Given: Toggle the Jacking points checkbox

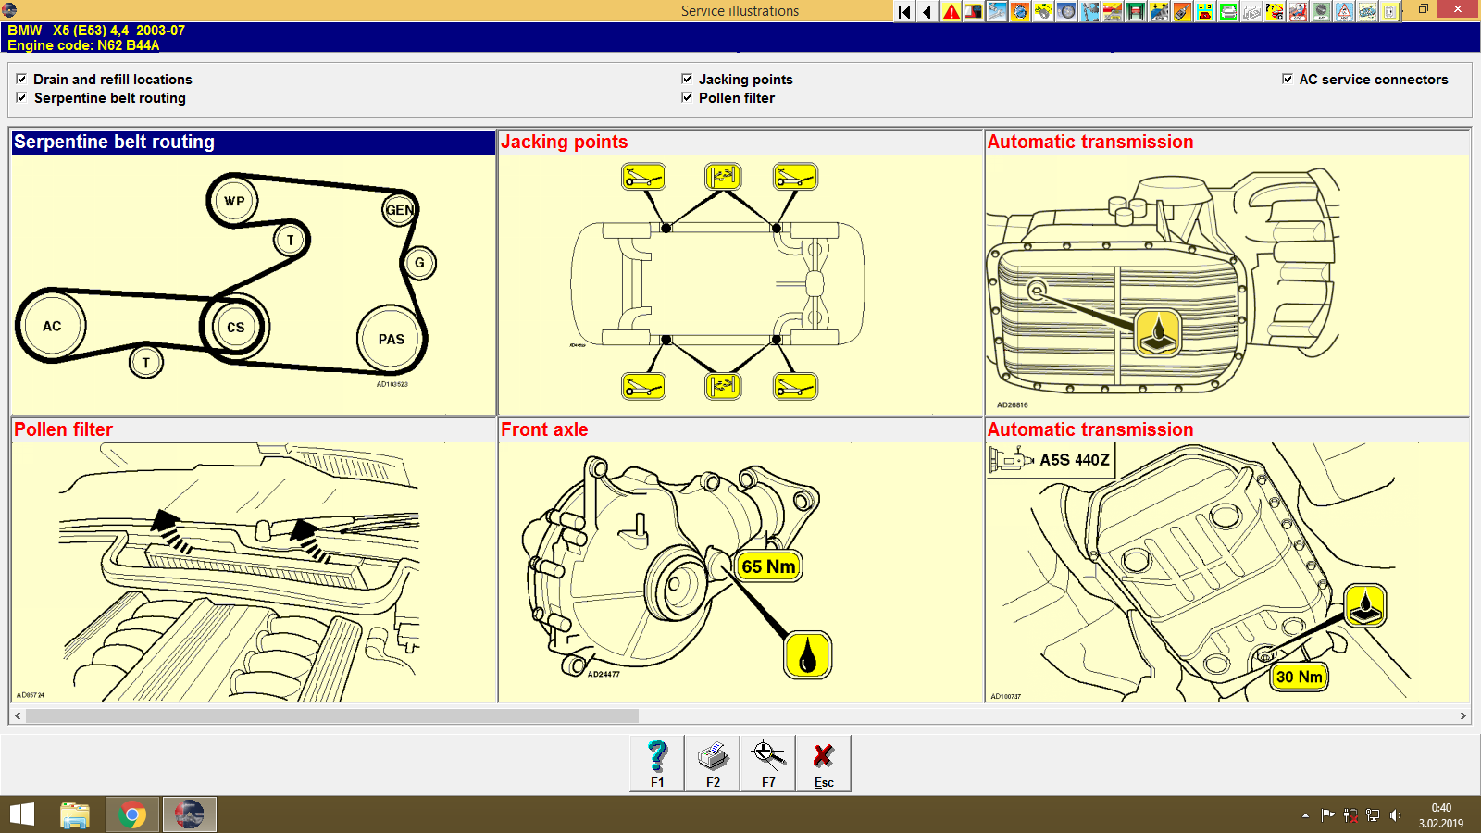Looking at the screenshot, I should click(x=687, y=79).
